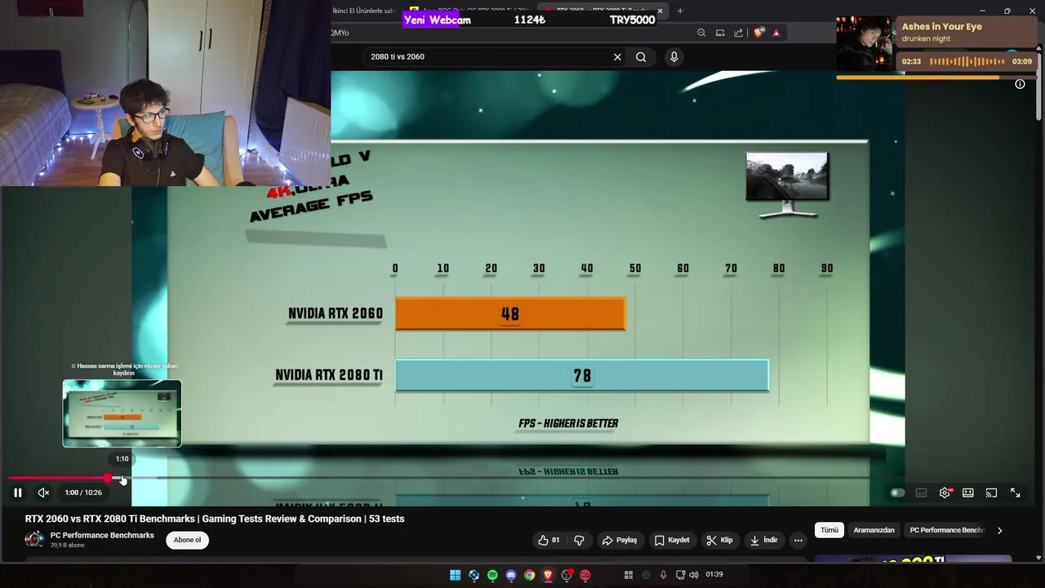
Task: Download the video with İndir
Action: pyautogui.click(x=764, y=540)
